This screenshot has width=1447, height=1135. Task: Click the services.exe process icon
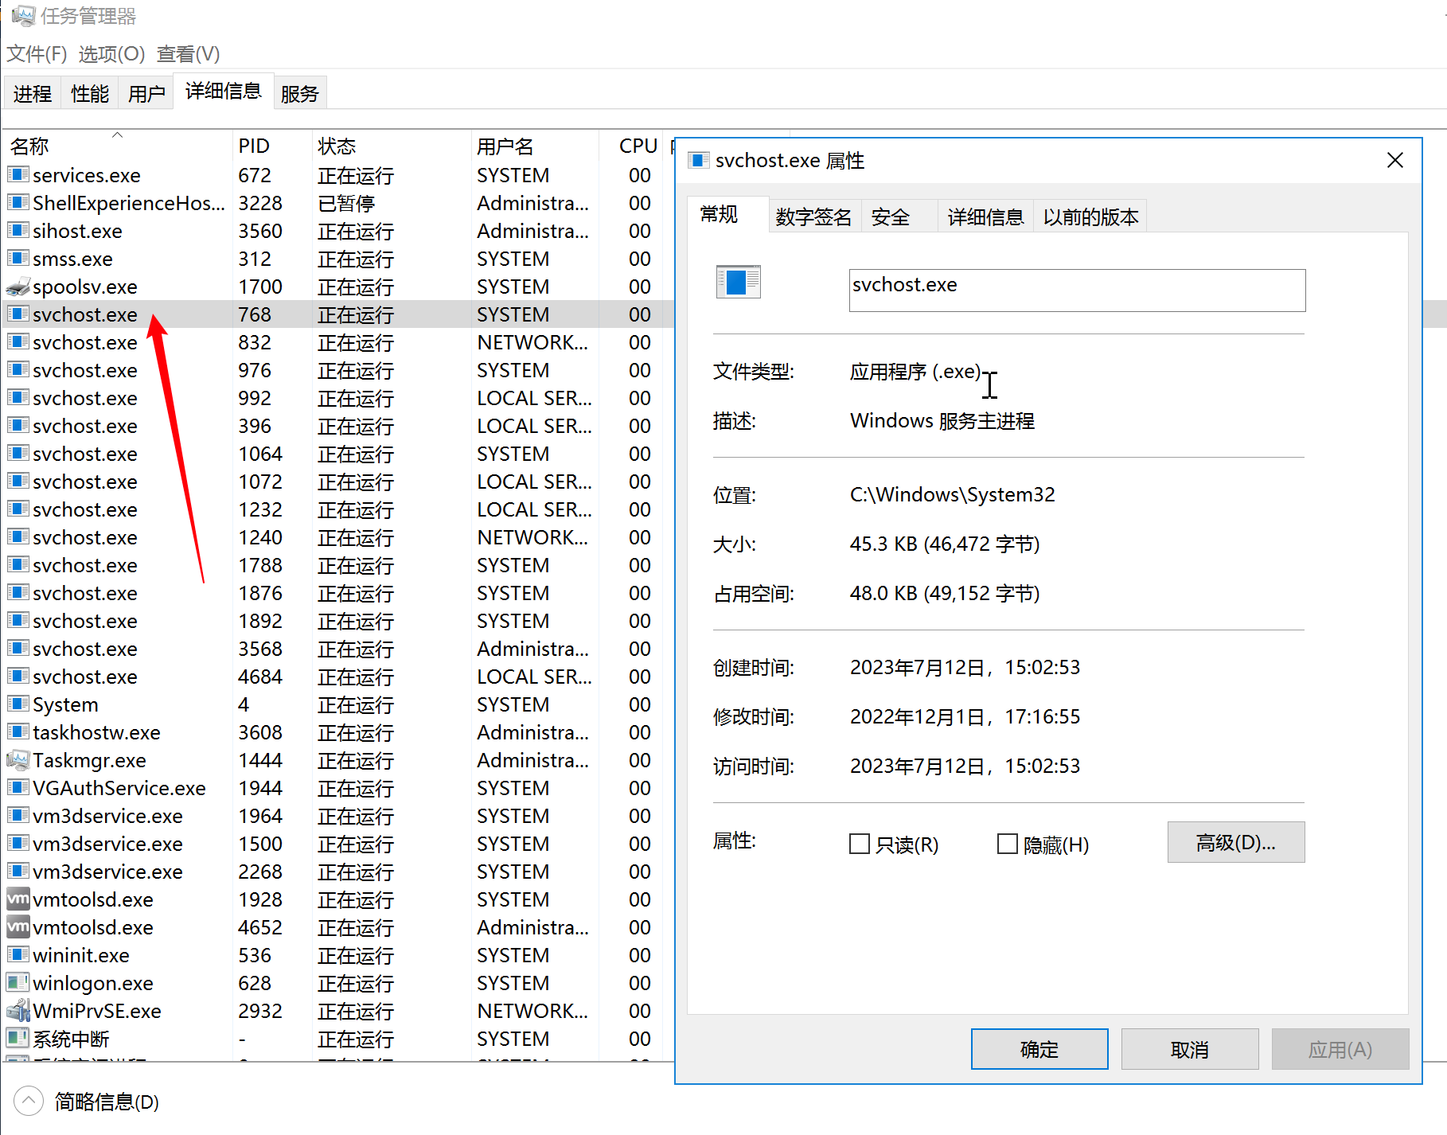(x=18, y=174)
